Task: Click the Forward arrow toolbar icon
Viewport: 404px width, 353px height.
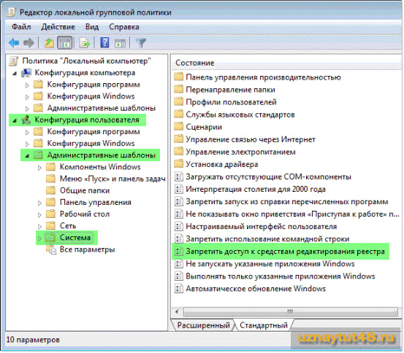Action: click(x=28, y=43)
